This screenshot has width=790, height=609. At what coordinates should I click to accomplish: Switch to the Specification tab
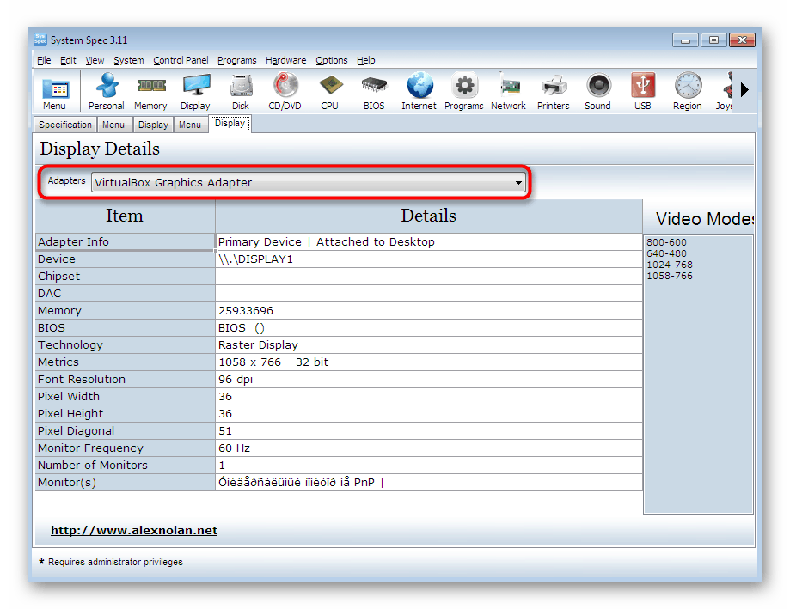coord(65,125)
